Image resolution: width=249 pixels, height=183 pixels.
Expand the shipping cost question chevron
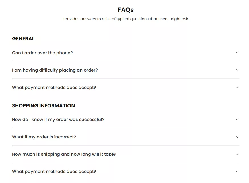(x=237, y=154)
